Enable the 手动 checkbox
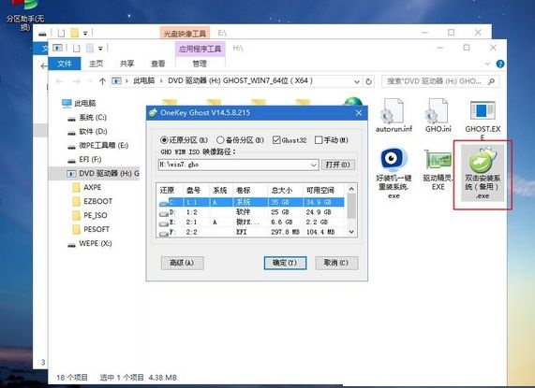Screen dimensions: 535x388 332,140
